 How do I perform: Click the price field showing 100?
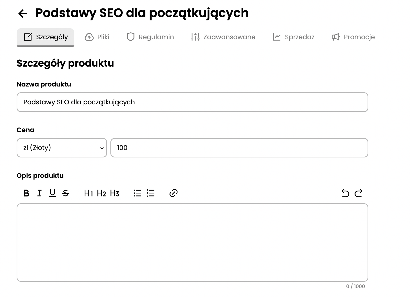click(x=239, y=148)
